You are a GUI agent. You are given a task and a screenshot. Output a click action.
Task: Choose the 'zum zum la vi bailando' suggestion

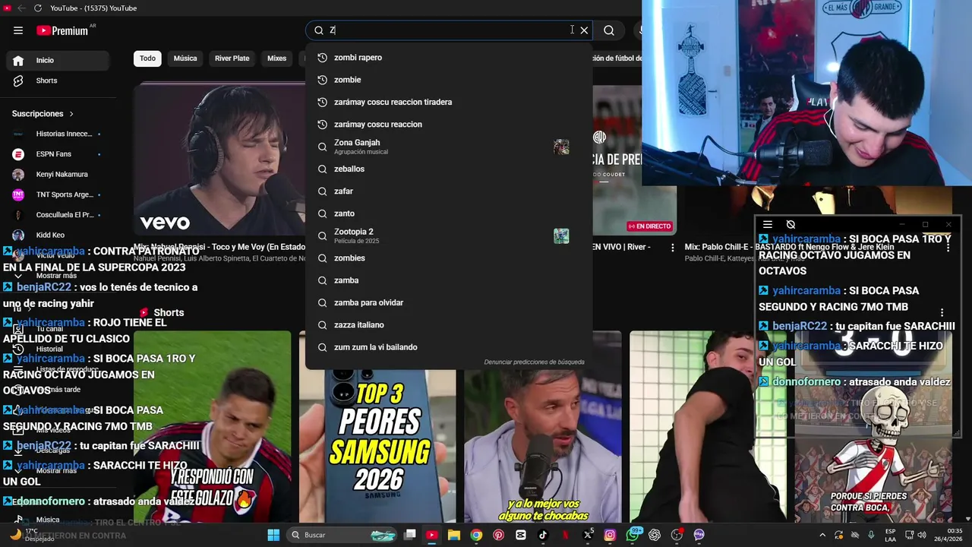click(449, 347)
